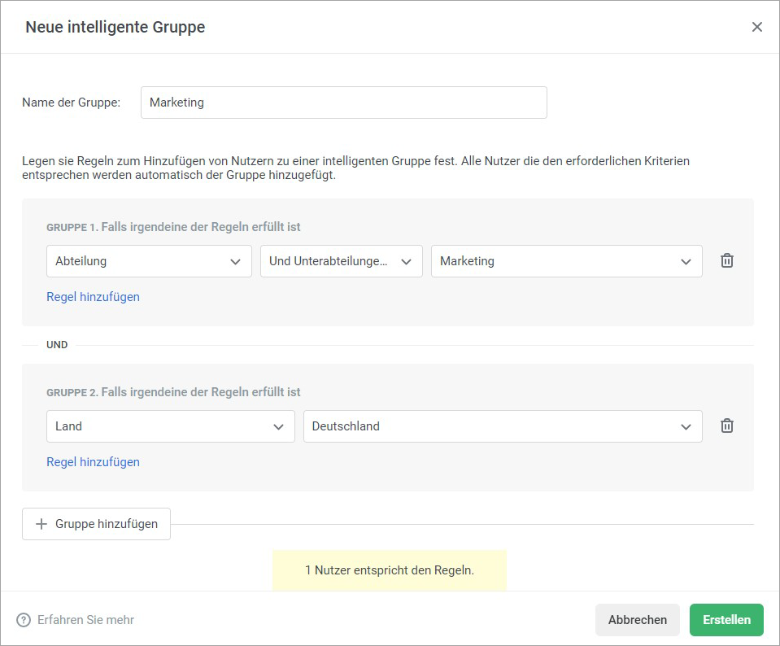Click the 'GRUPPE 1. Falls irgendeine' heading

(173, 227)
